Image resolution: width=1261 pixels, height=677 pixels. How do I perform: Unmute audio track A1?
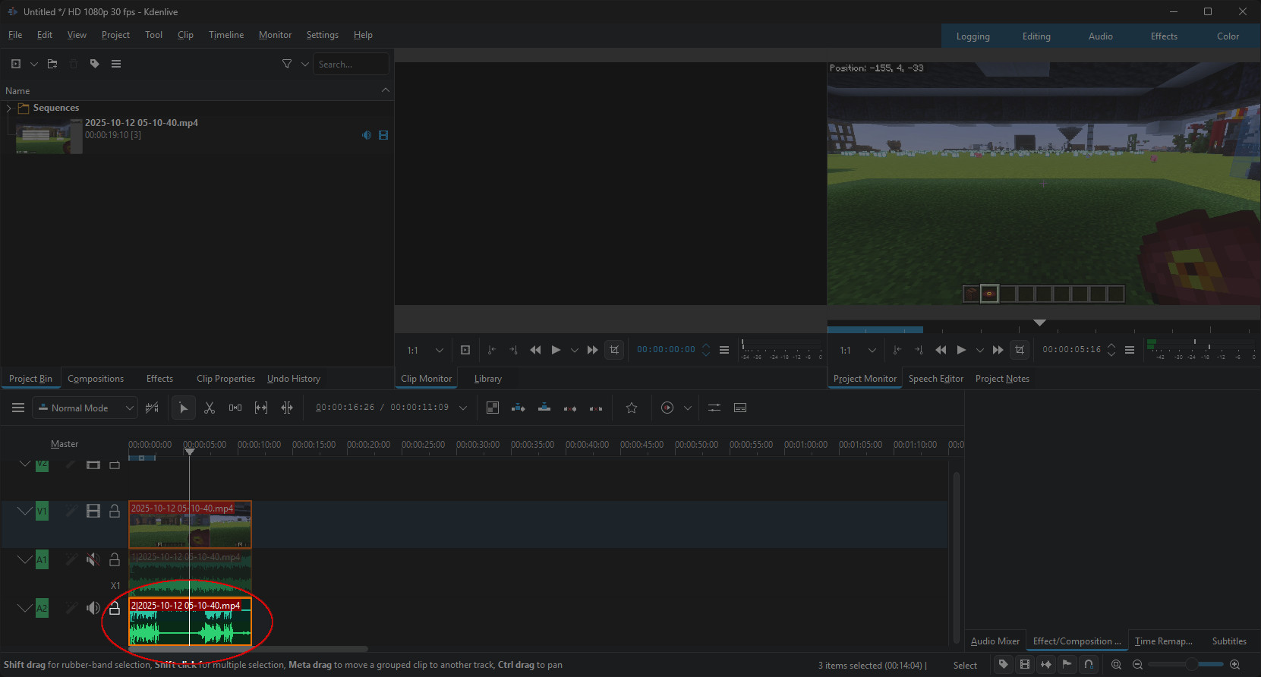(93, 560)
